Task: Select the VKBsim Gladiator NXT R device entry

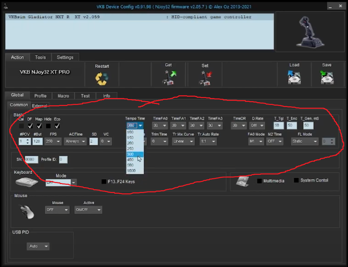Action: (x=139, y=17)
